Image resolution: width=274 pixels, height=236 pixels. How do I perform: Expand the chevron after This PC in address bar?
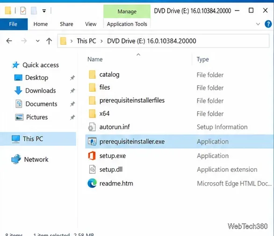101,41
